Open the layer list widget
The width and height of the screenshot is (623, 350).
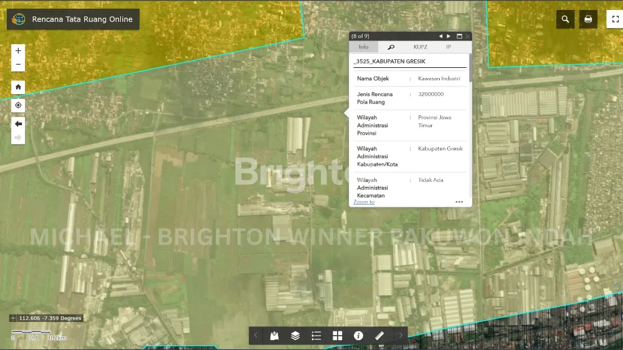coord(295,336)
